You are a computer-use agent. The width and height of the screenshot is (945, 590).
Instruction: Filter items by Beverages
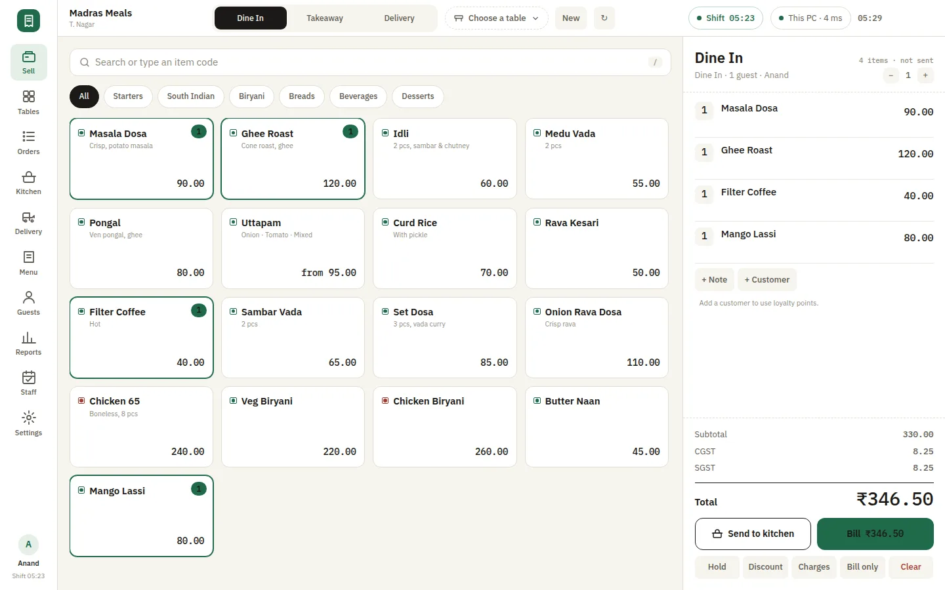358,96
